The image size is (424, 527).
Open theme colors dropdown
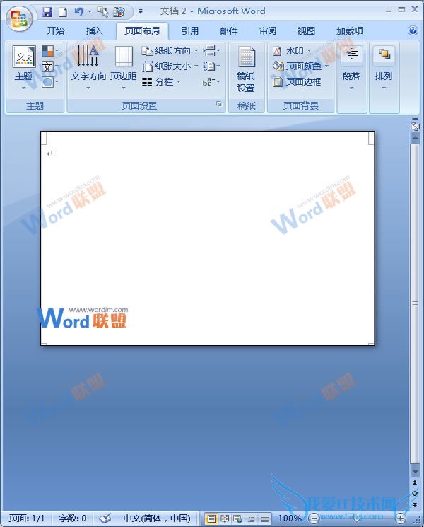click(x=50, y=51)
